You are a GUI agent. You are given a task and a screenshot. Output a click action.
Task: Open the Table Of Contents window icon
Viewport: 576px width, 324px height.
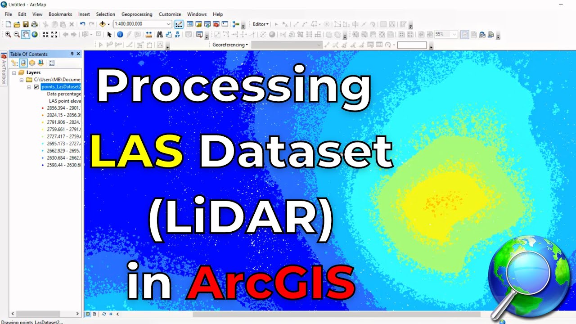(x=190, y=24)
